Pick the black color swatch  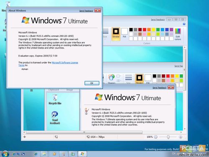pos(131,30)
